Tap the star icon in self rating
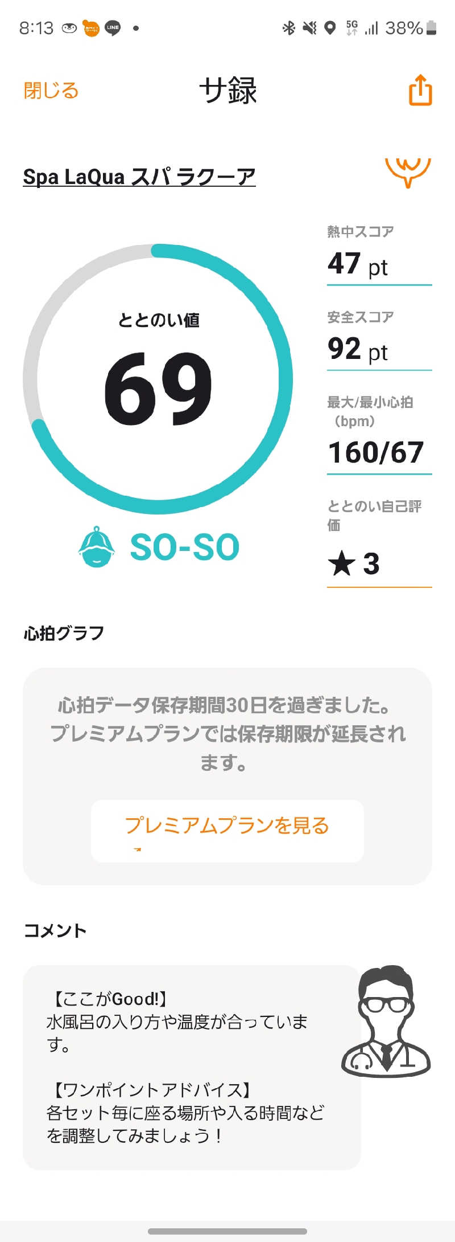The image size is (455, 1242). (341, 563)
